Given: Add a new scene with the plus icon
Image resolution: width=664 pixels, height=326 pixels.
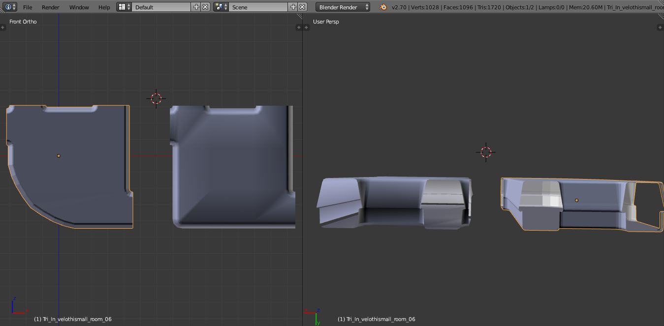Looking at the screenshot, I should pyautogui.click(x=293, y=7).
